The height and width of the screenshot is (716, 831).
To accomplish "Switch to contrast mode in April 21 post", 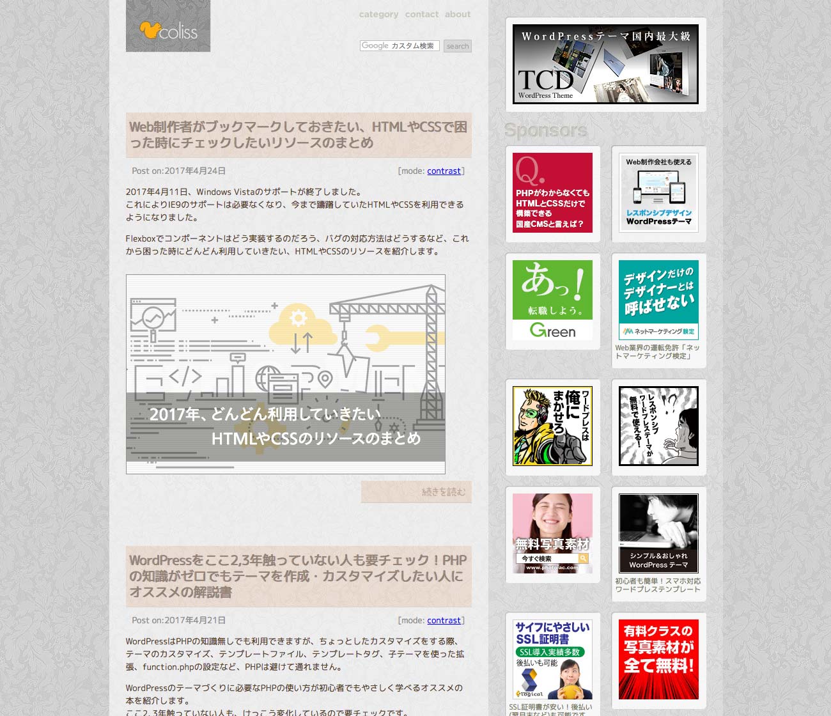I will (444, 621).
